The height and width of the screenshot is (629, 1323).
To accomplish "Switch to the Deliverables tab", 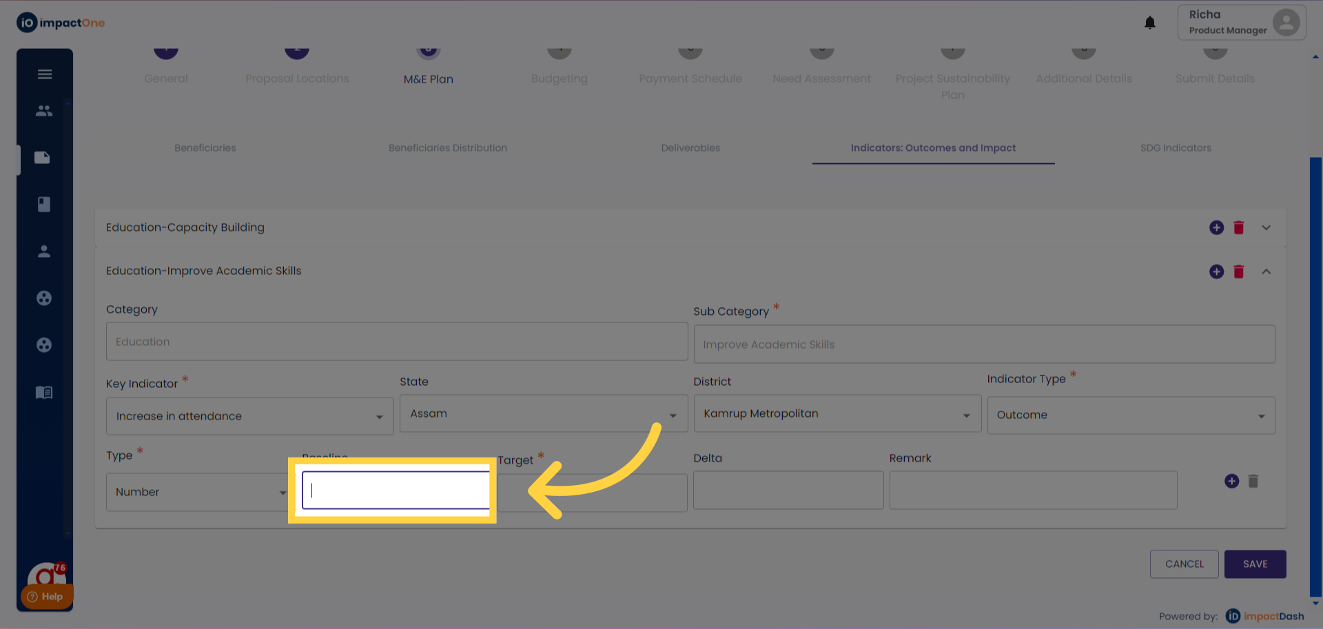I will click(690, 147).
